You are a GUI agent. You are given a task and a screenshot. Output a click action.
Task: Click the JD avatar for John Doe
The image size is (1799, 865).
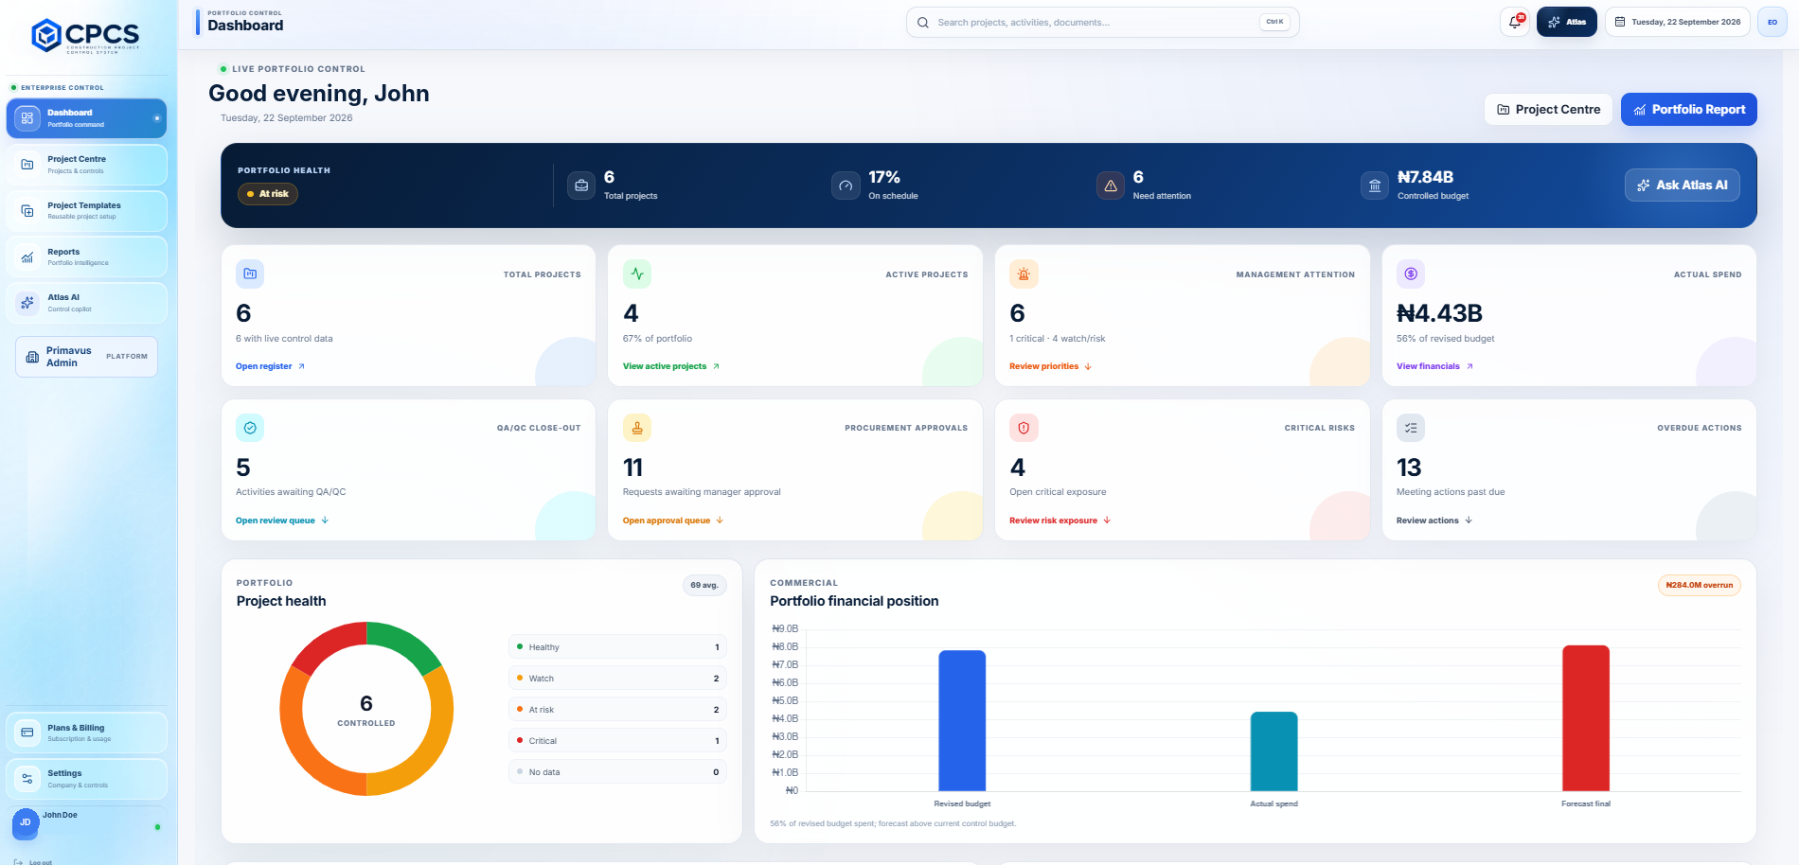click(x=26, y=822)
